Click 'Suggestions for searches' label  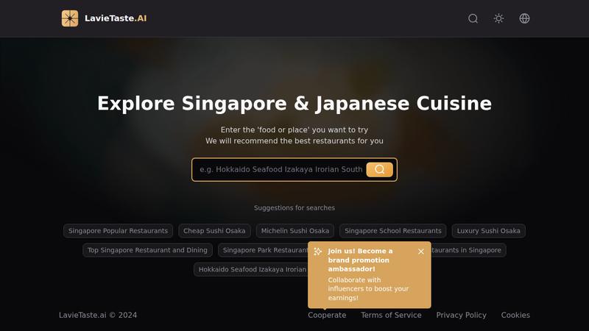tap(294, 208)
